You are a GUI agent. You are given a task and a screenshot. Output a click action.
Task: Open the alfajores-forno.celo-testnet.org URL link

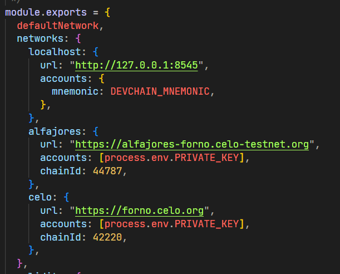[191, 145]
